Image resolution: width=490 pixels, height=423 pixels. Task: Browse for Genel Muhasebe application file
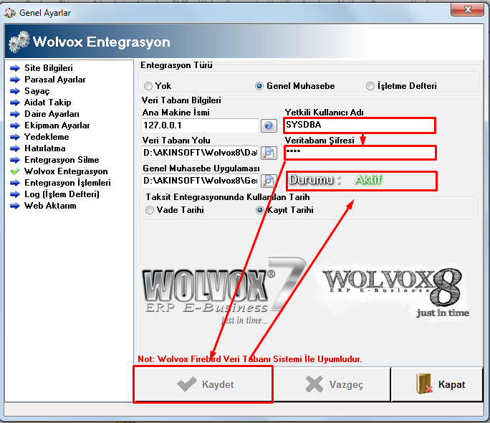click(269, 181)
